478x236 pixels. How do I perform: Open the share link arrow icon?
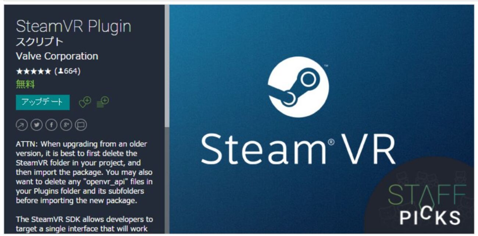(x=22, y=125)
